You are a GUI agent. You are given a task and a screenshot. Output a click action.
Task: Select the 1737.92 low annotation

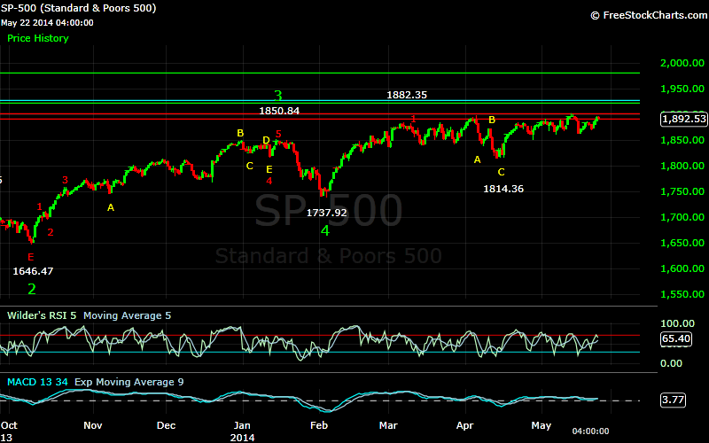click(x=326, y=213)
